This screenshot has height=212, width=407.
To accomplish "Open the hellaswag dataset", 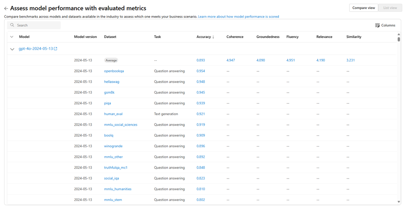I will [x=112, y=82].
